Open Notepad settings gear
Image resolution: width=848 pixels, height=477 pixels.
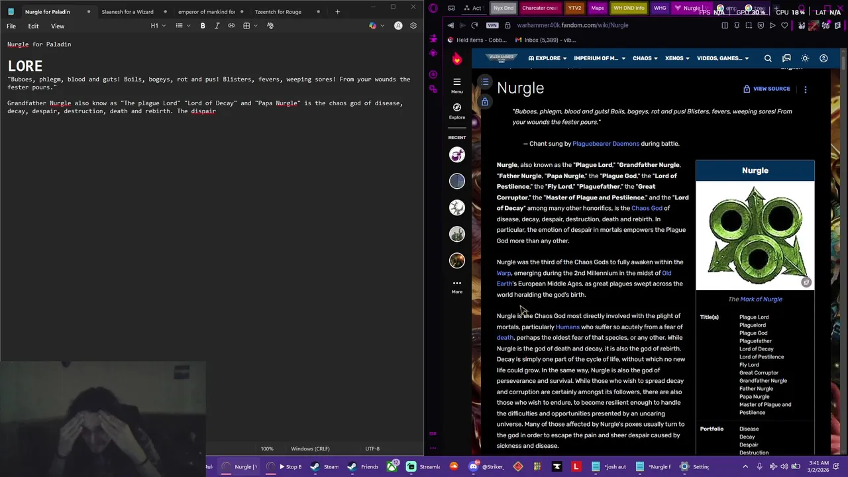pyautogui.click(x=413, y=26)
